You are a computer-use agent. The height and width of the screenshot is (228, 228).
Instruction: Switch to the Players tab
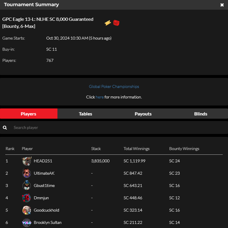point(29,114)
